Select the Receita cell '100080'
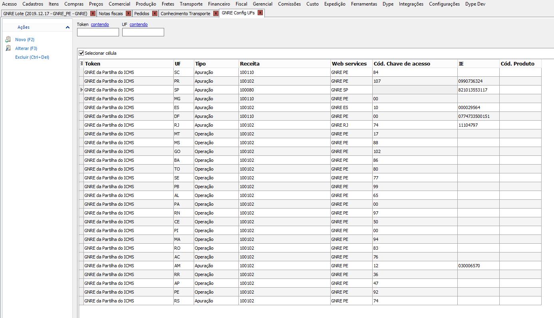Image resolution: width=554 pixels, height=318 pixels. [x=285, y=90]
